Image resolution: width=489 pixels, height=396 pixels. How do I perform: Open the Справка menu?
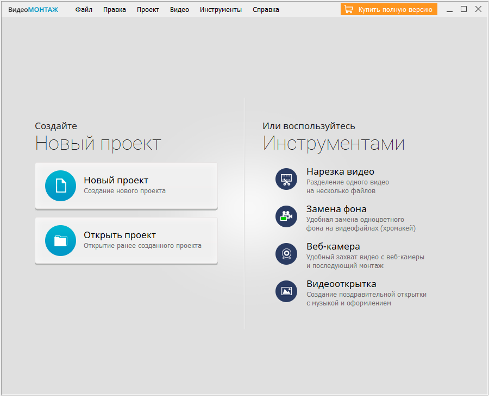click(266, 10)
